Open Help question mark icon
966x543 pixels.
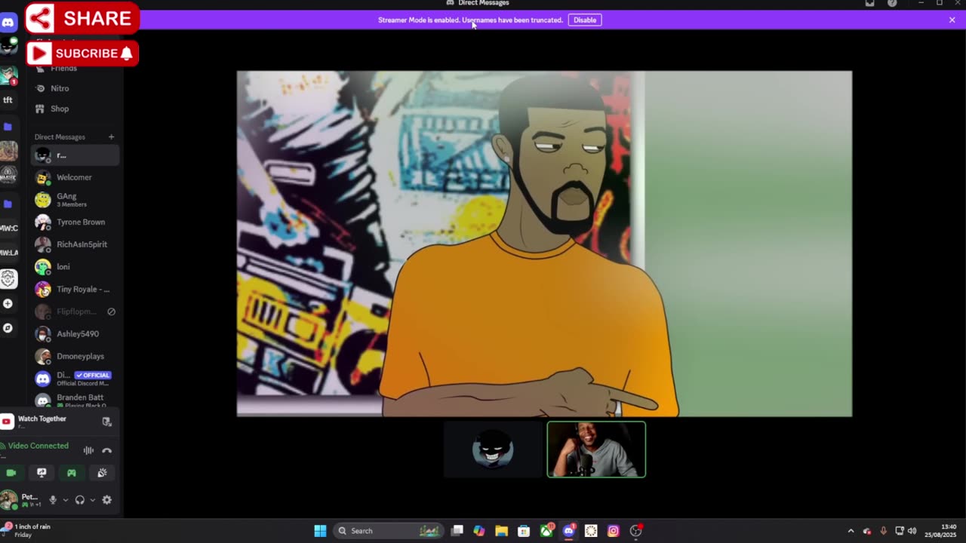click(892, 3)
